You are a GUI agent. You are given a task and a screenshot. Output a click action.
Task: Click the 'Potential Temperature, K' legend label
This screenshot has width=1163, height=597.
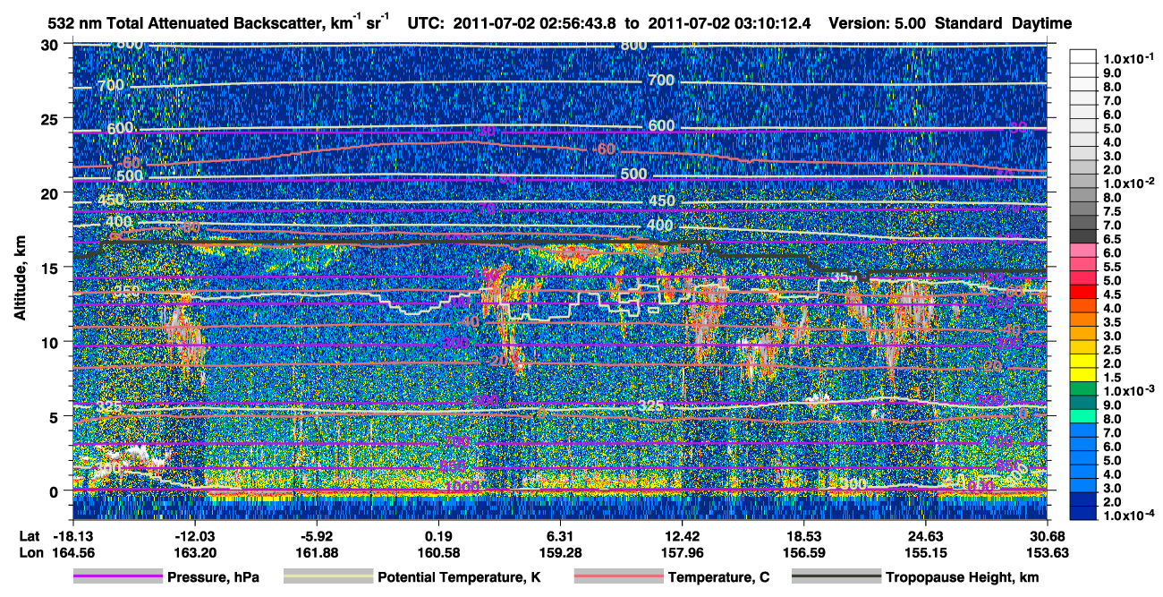pos(460,577)
